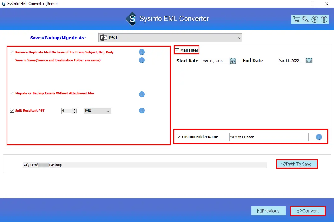Show info for Custom Folder Name option
This screenshot has height=222, width=334.
[x=319, y=137]
